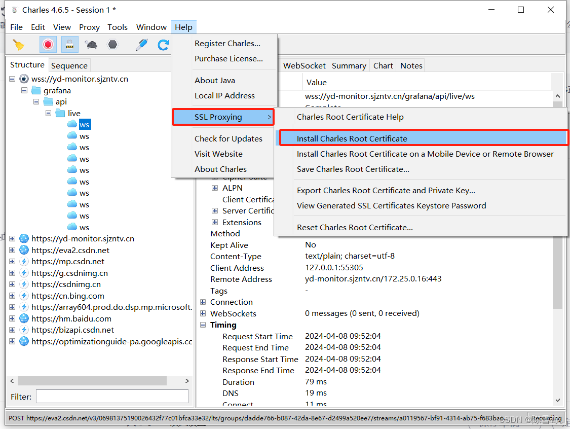
Task: Select Install Charles Root Certificate
Action: click(x=423, y=138)
